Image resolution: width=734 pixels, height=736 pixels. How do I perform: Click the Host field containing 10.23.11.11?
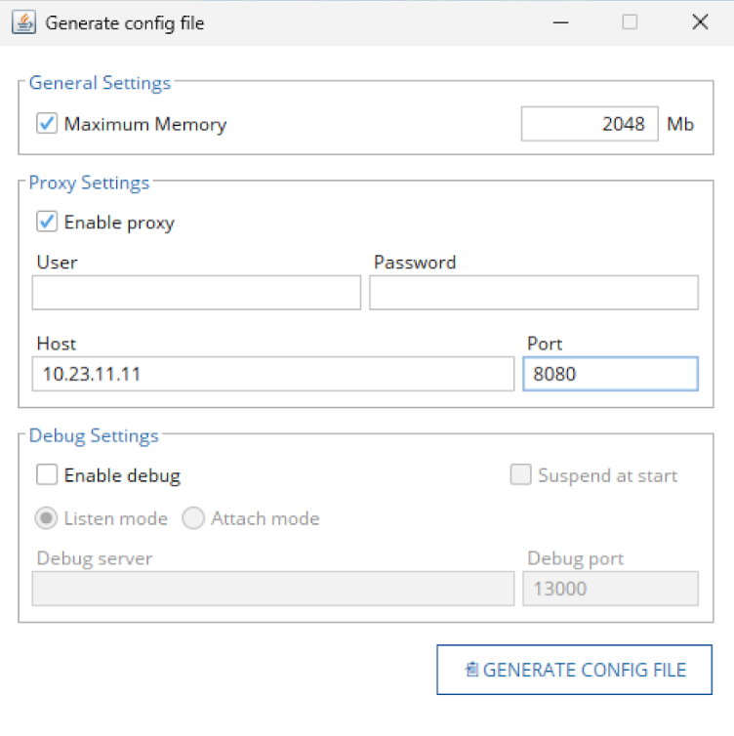point(273,374)
